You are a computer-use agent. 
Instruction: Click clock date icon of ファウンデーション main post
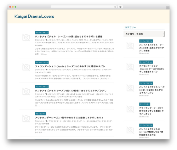coord(36,70)
